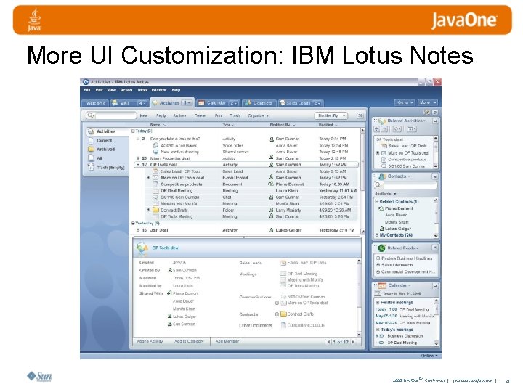523x392 pixels.
Task: Open the Offline status dropdown
Action: click(x=429, y=356)
